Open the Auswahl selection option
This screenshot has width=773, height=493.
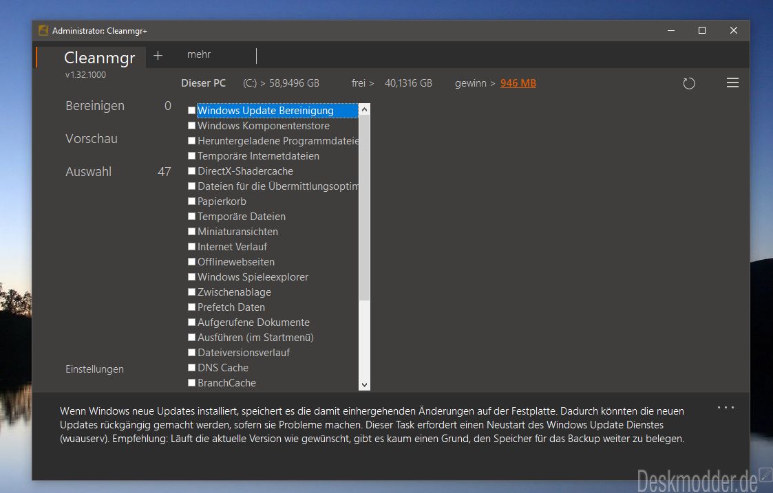pos(88,172)
